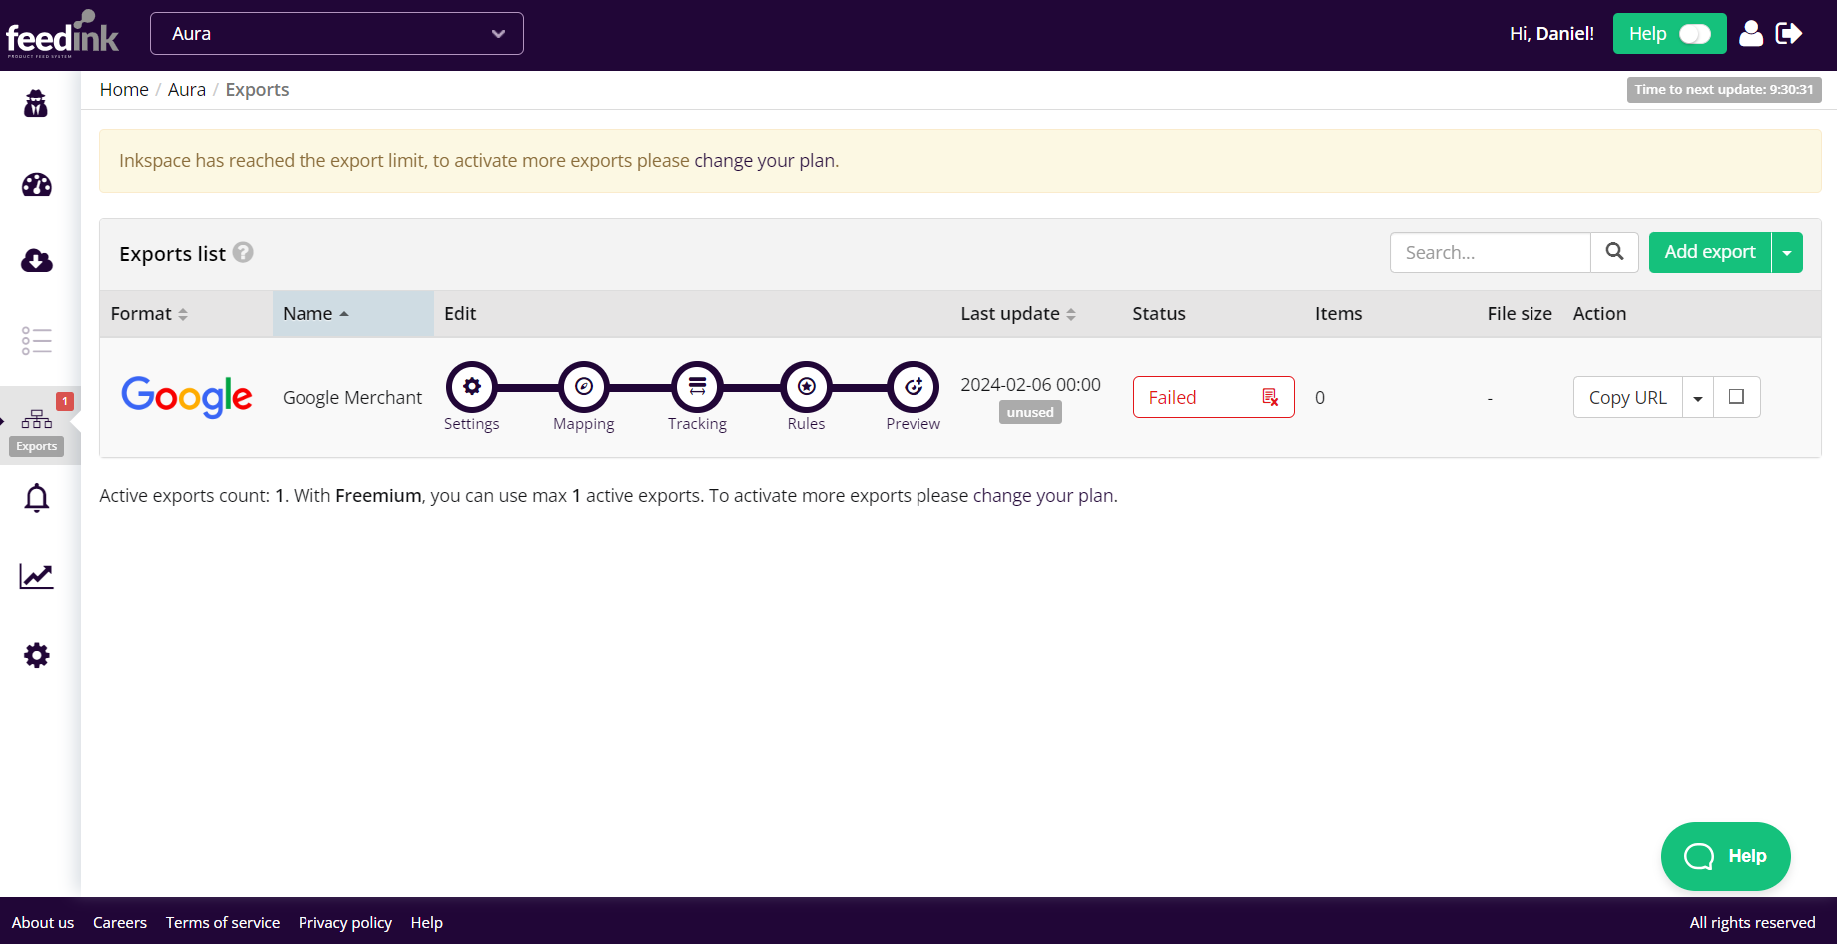This screenshot has width=1837, height=944.
Task: Toggle the Help switch in header
Action: [x=1694, y=34]
